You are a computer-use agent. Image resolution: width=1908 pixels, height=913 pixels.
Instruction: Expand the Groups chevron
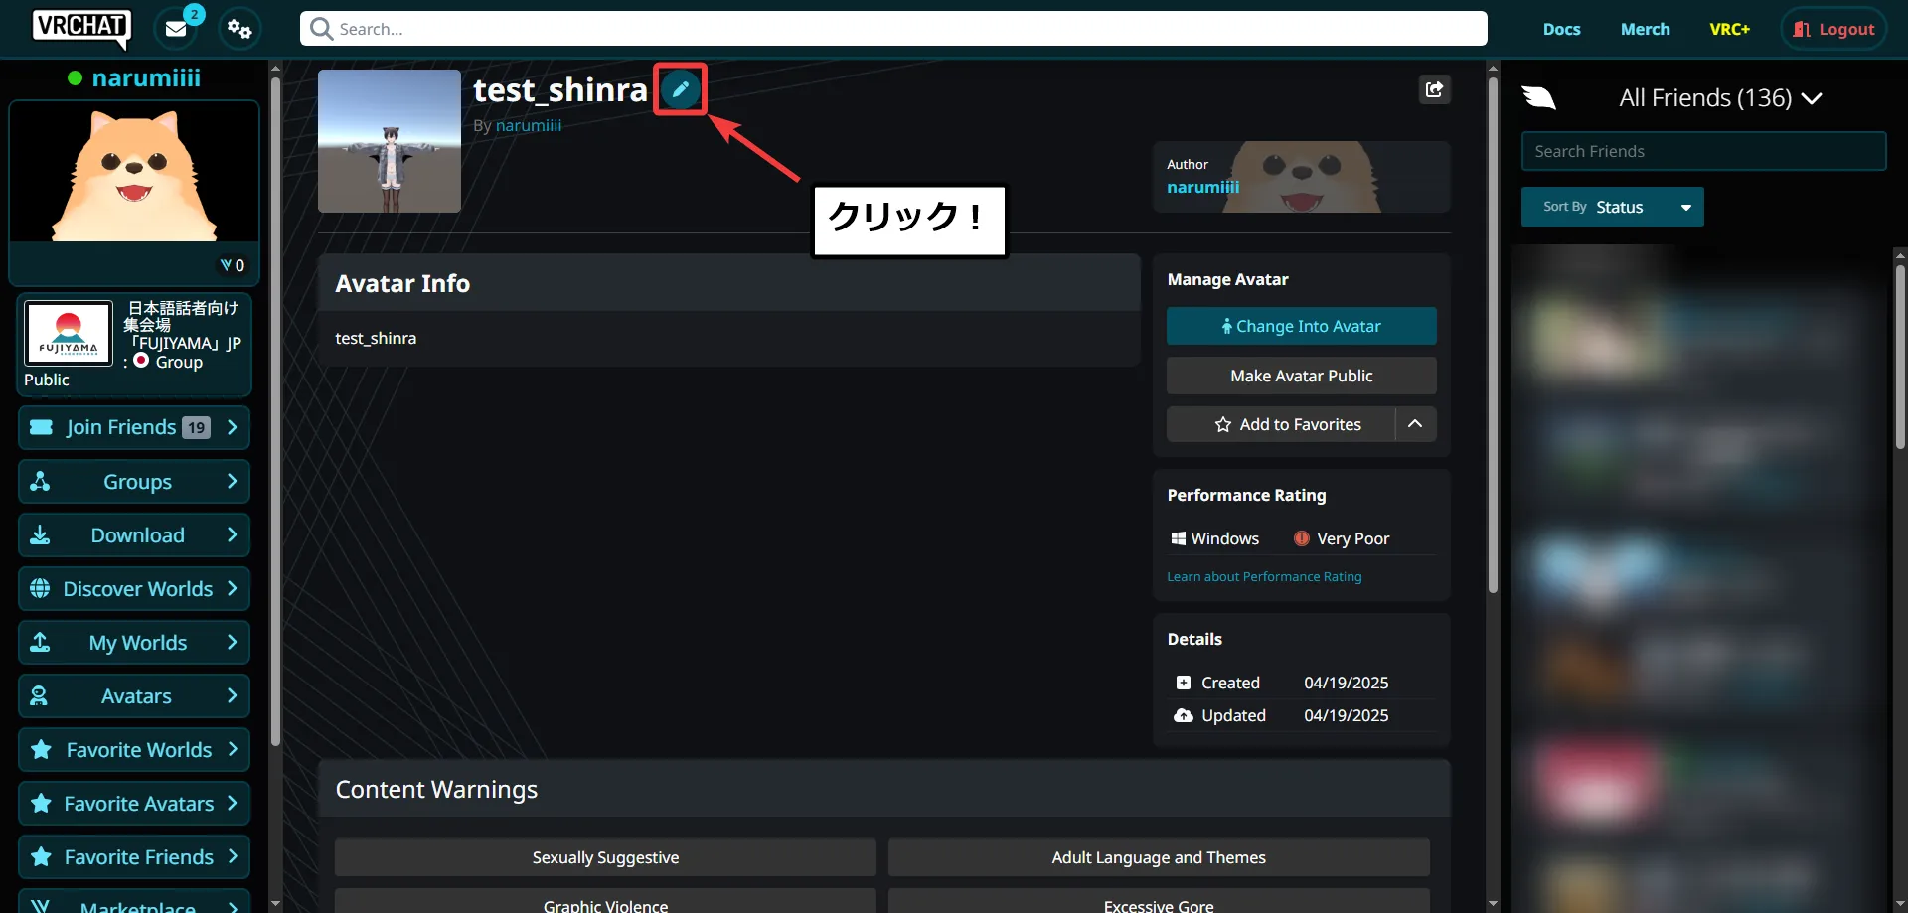(232, 482)
